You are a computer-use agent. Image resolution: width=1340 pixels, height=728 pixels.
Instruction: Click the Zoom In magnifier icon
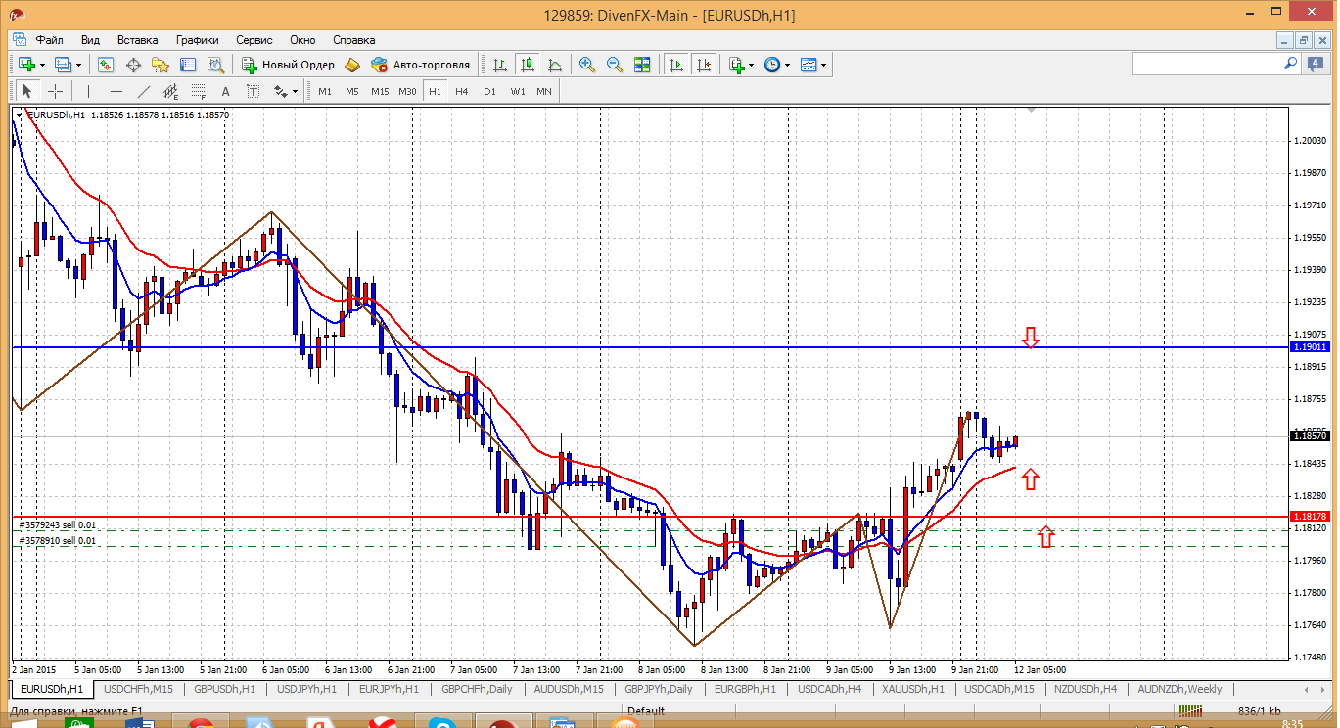pos(587,65)
